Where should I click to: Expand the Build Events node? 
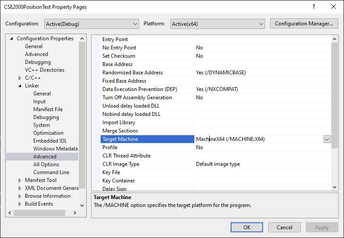[x=20, y=204]
